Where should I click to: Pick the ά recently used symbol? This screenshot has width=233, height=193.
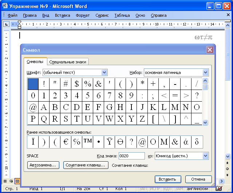point(186,142)
